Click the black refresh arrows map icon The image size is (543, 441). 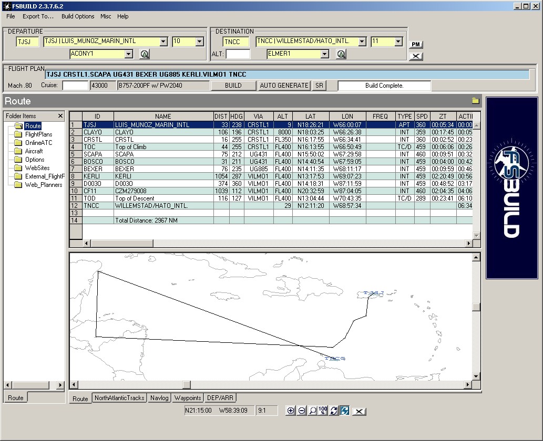(333, 411)
